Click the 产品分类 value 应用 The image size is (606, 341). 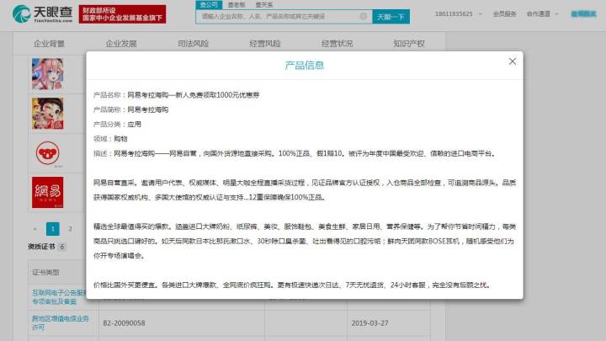134,125
